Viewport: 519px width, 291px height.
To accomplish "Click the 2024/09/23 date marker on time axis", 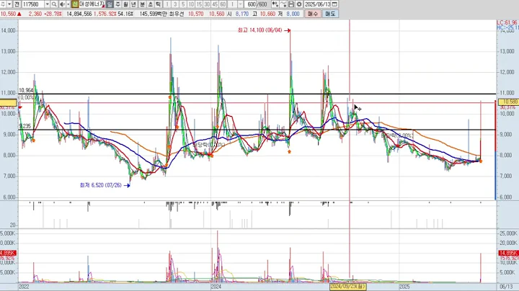I will [347, 287].
